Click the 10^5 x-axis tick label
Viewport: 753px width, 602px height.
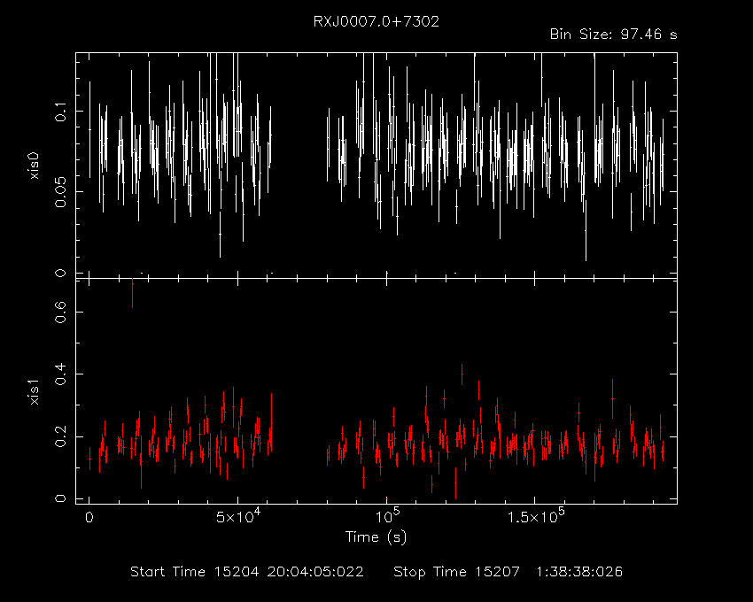(387, 515)
